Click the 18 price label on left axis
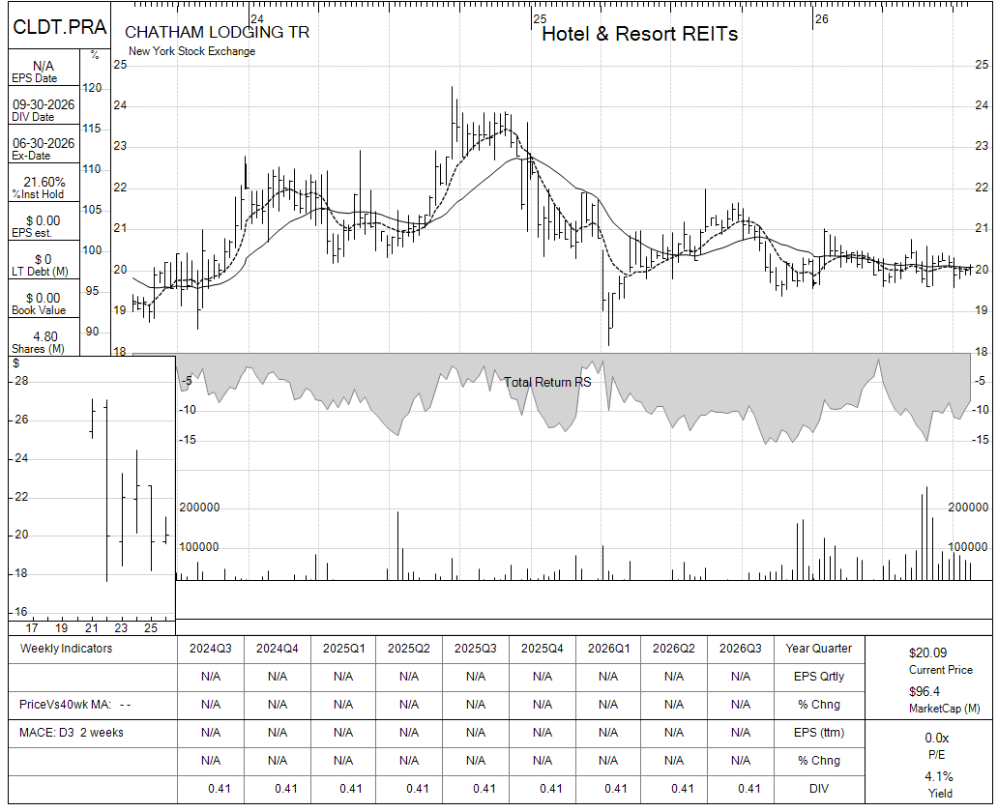This screenshot has height=812, width=998. pyautogui.click(x=120, y=351)
